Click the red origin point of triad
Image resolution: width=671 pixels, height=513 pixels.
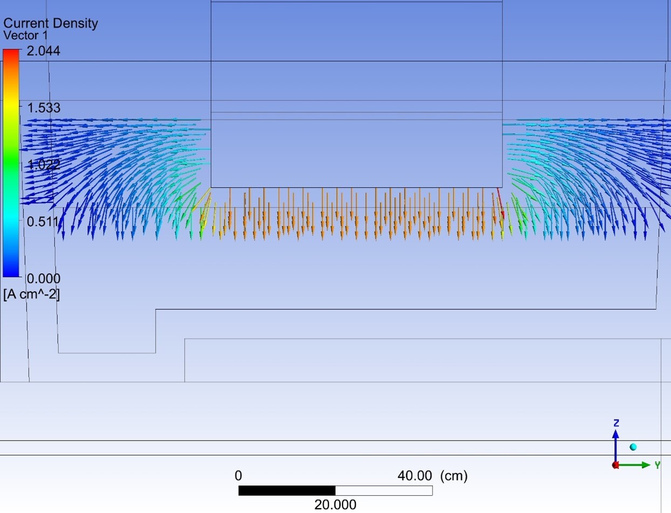click(615, 465)
